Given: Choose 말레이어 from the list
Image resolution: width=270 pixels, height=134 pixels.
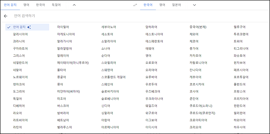Looking at the screenshot, I should point(63,56).
